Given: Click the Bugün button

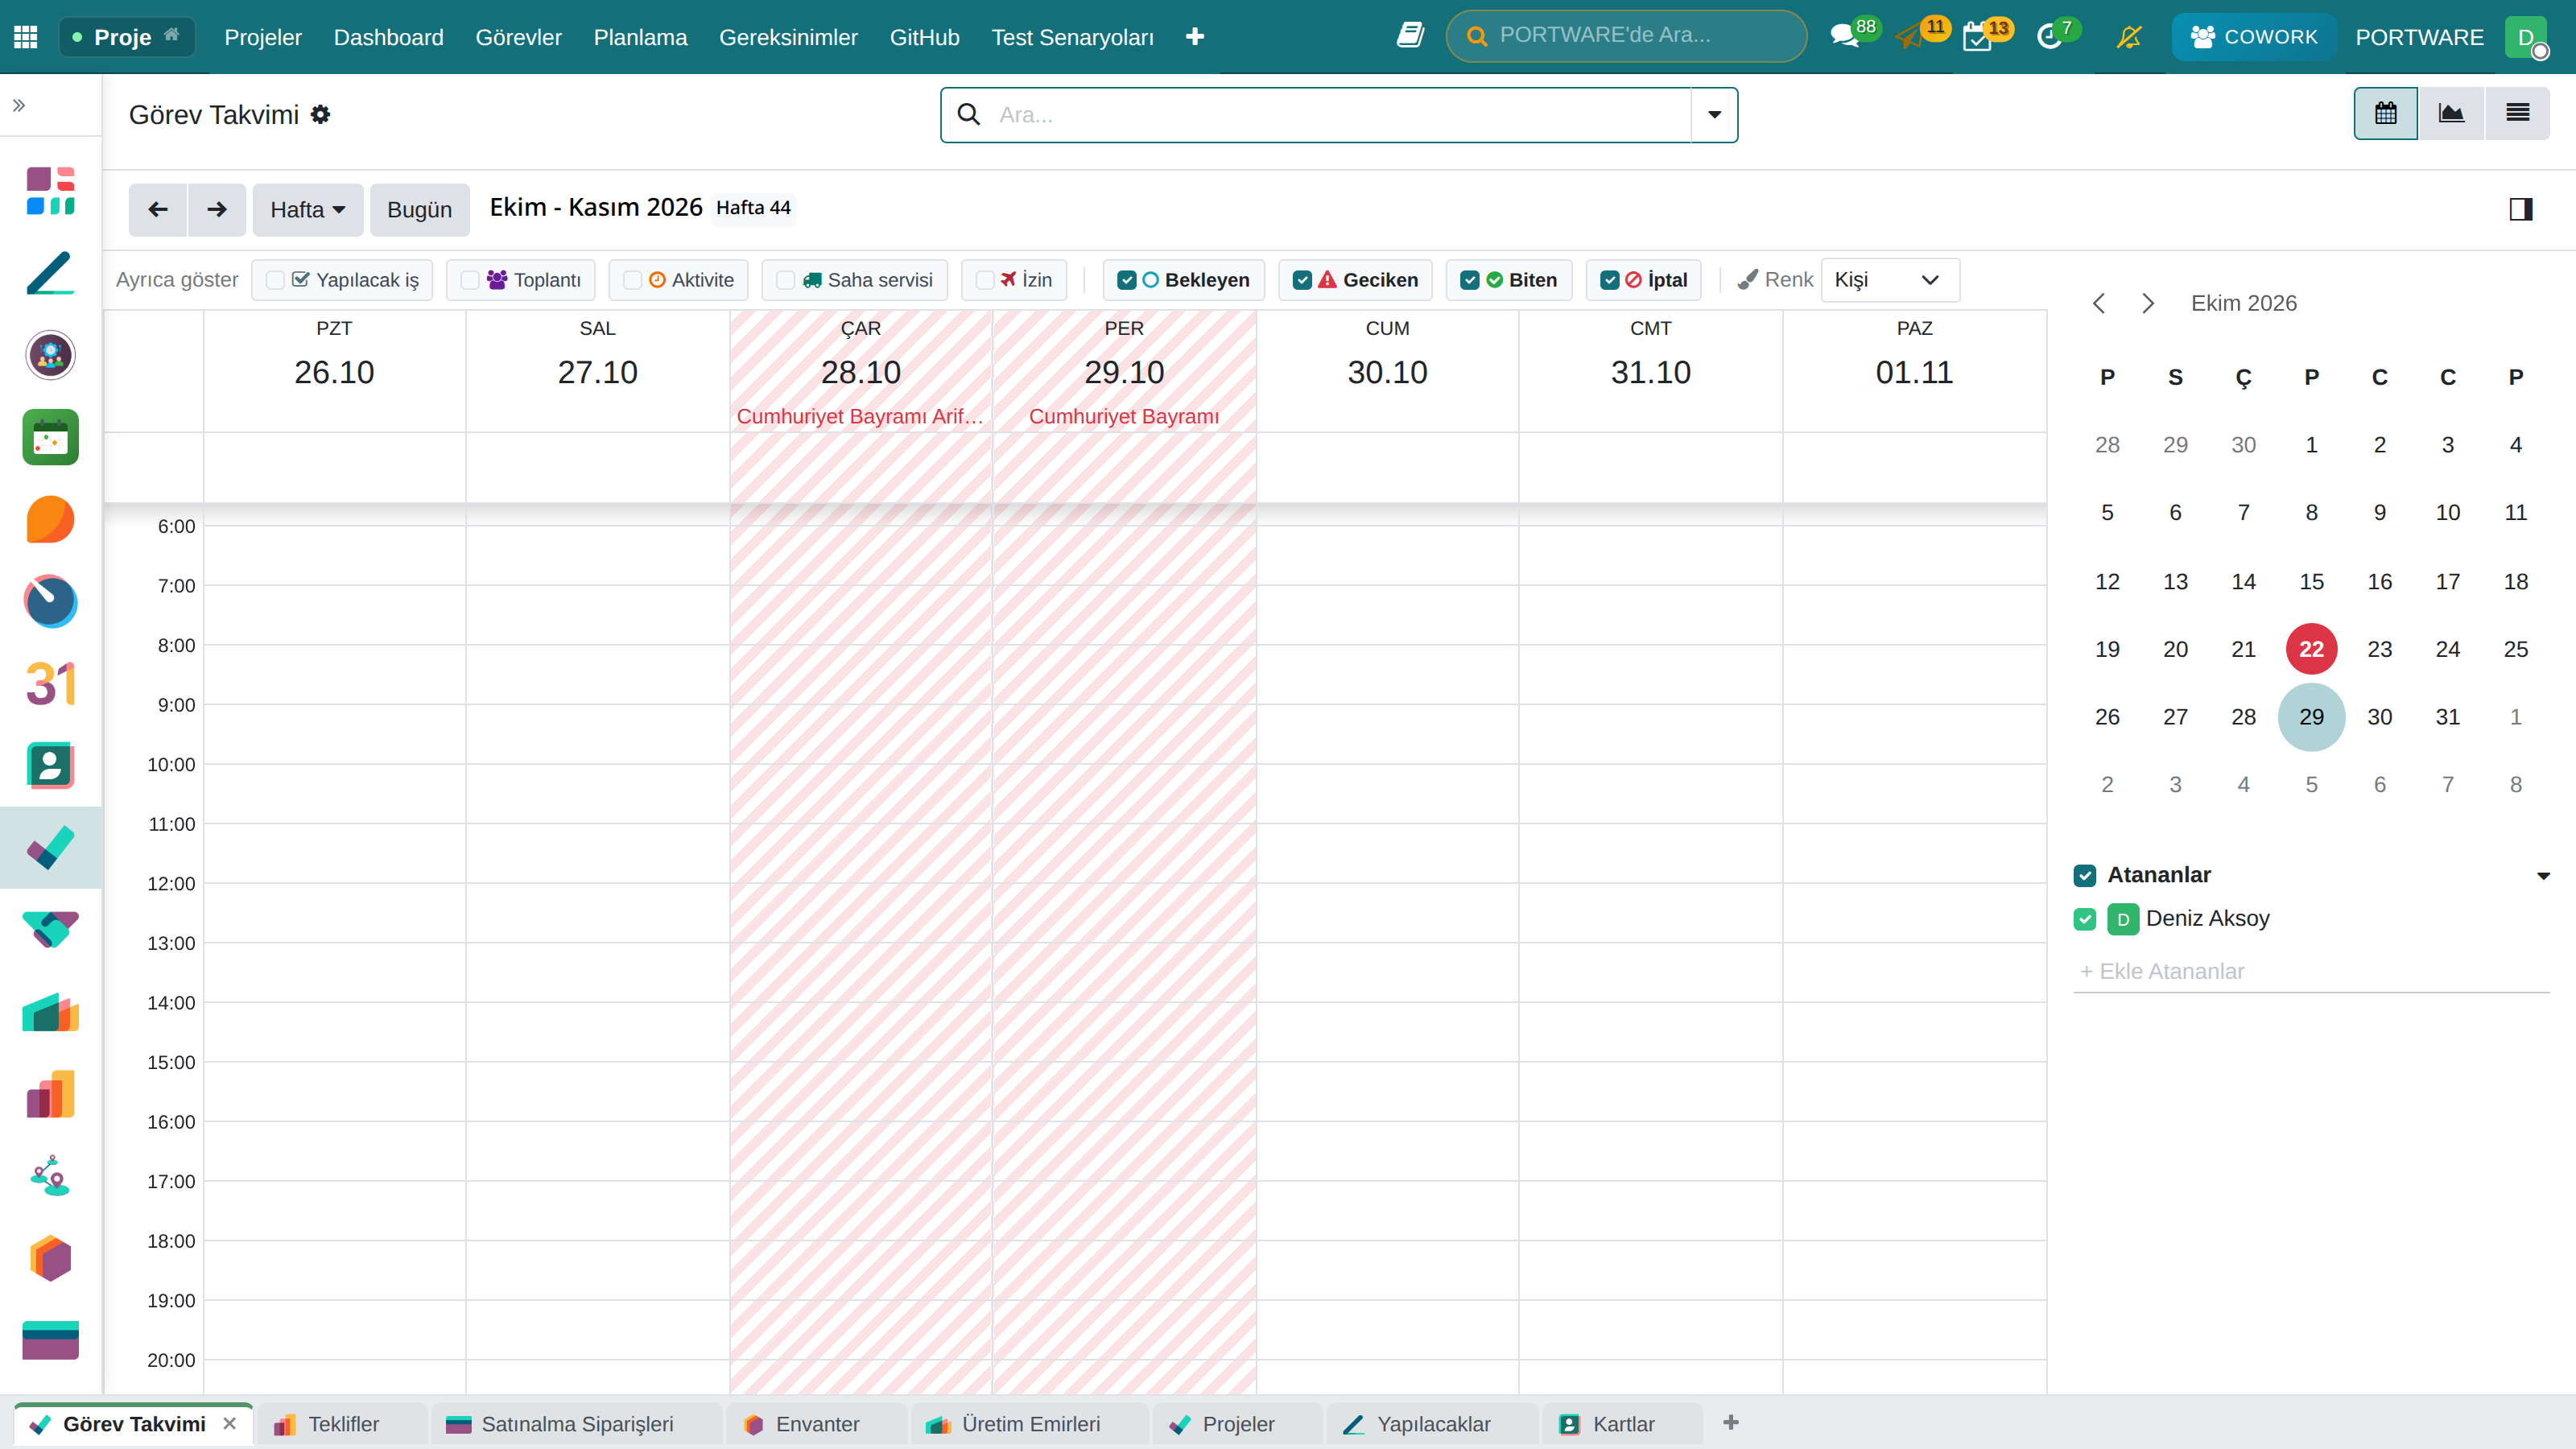Looking at the screenshot, I should [419, 209].
